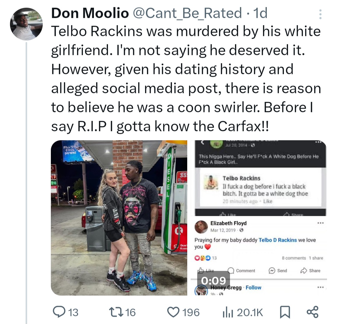The width and height of the screenshot is (337, 324).
Task: Click the 1d timestamp of the tweet
Action: (260, 13)
